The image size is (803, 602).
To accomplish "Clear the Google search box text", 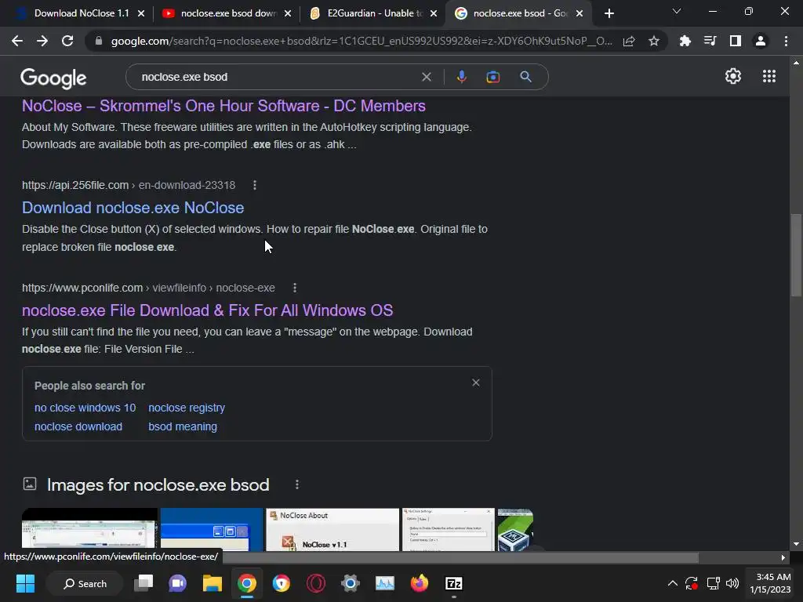I will (x=426, y=77).
